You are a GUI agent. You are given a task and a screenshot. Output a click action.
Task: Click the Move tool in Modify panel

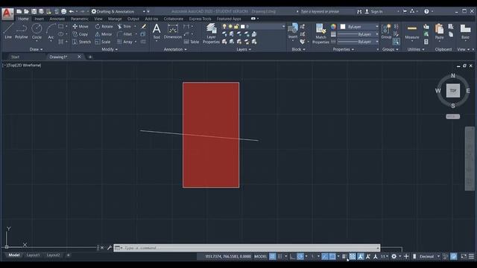tap(80, 27)
